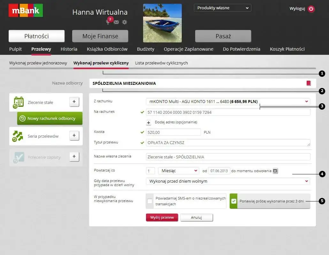Open the calendar icon next to date
Screen dimensions: 329x255
click(x=275, y=171)
